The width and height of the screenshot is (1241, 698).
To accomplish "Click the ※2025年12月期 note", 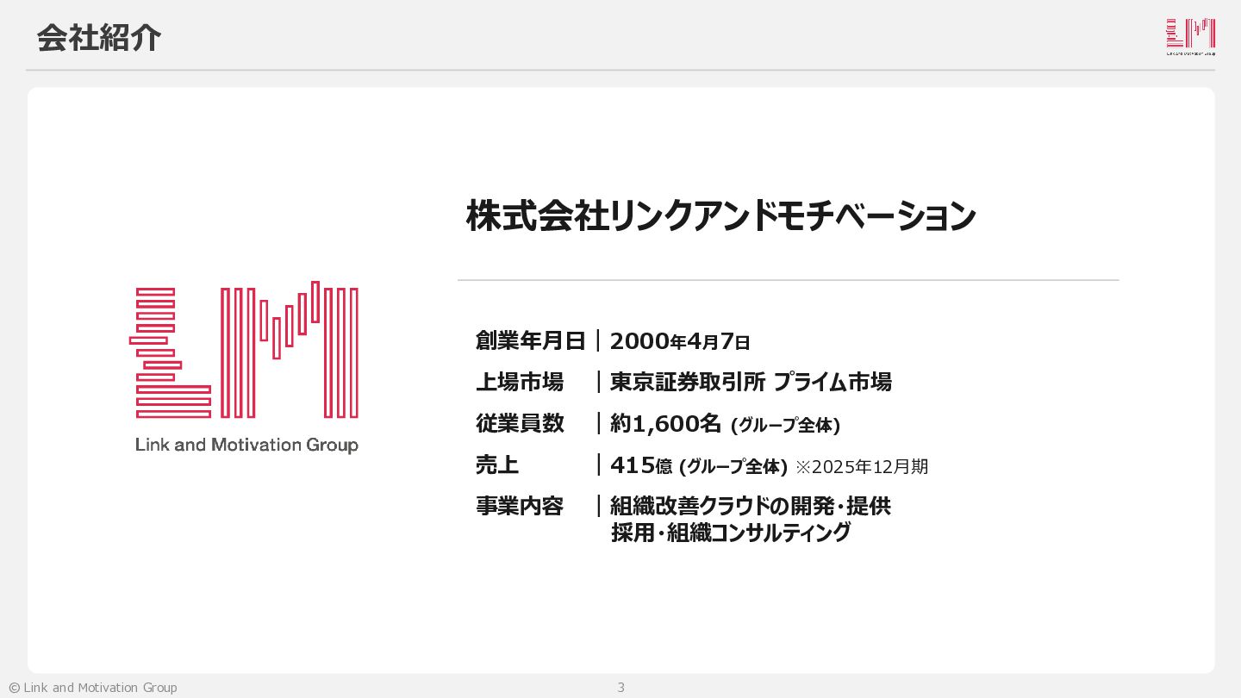I will [862, 466].
